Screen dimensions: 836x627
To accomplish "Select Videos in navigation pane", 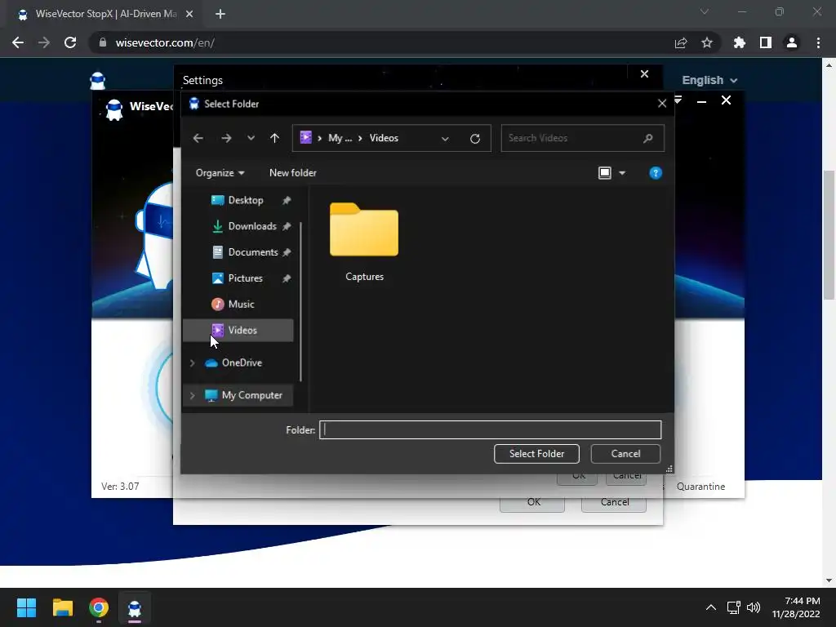I will 238,331.
